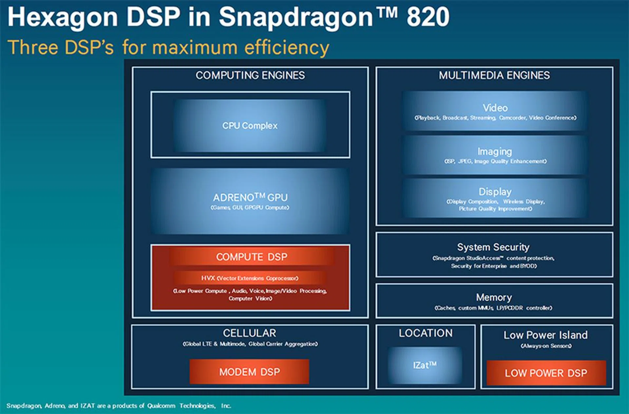
Task: Click the Memory box
Action: [494, 301]
